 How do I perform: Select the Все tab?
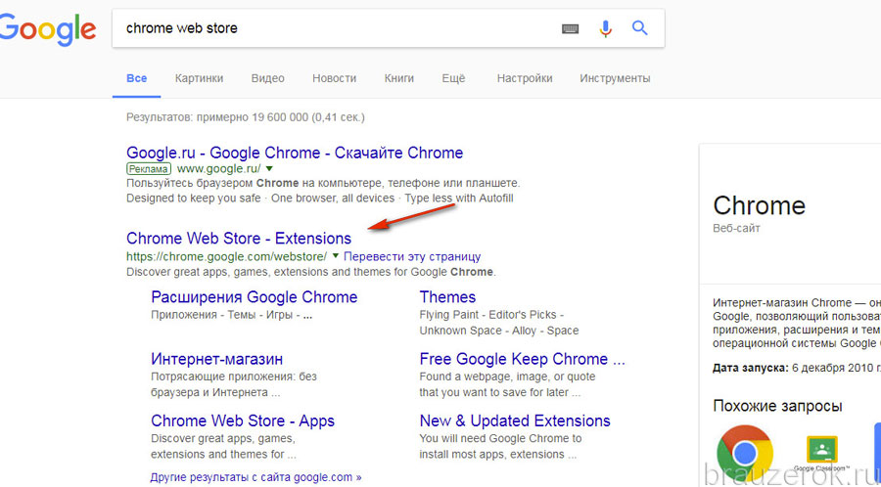[136, 78]
